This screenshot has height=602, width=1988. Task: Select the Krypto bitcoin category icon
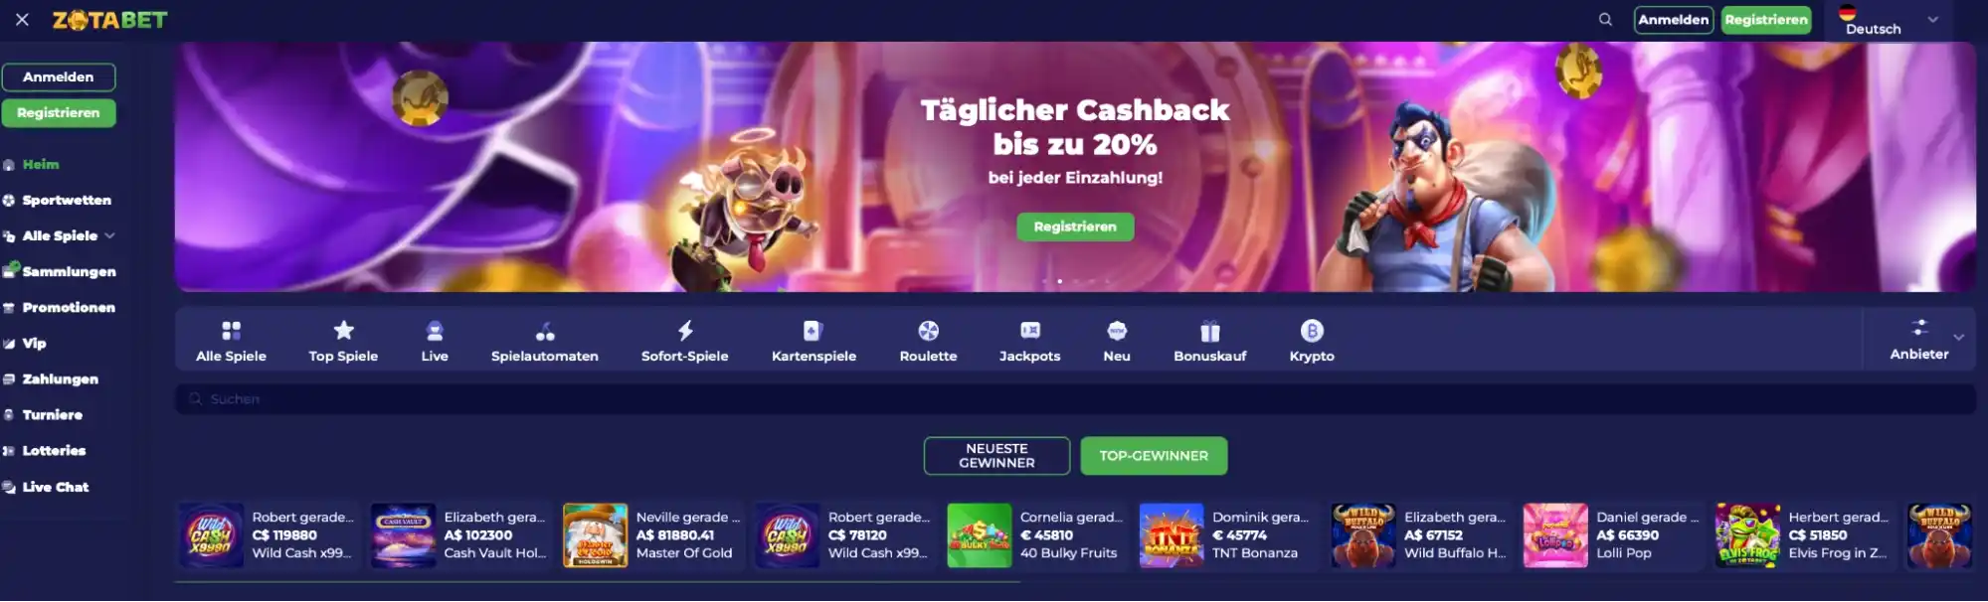[x=1312, y=331]
